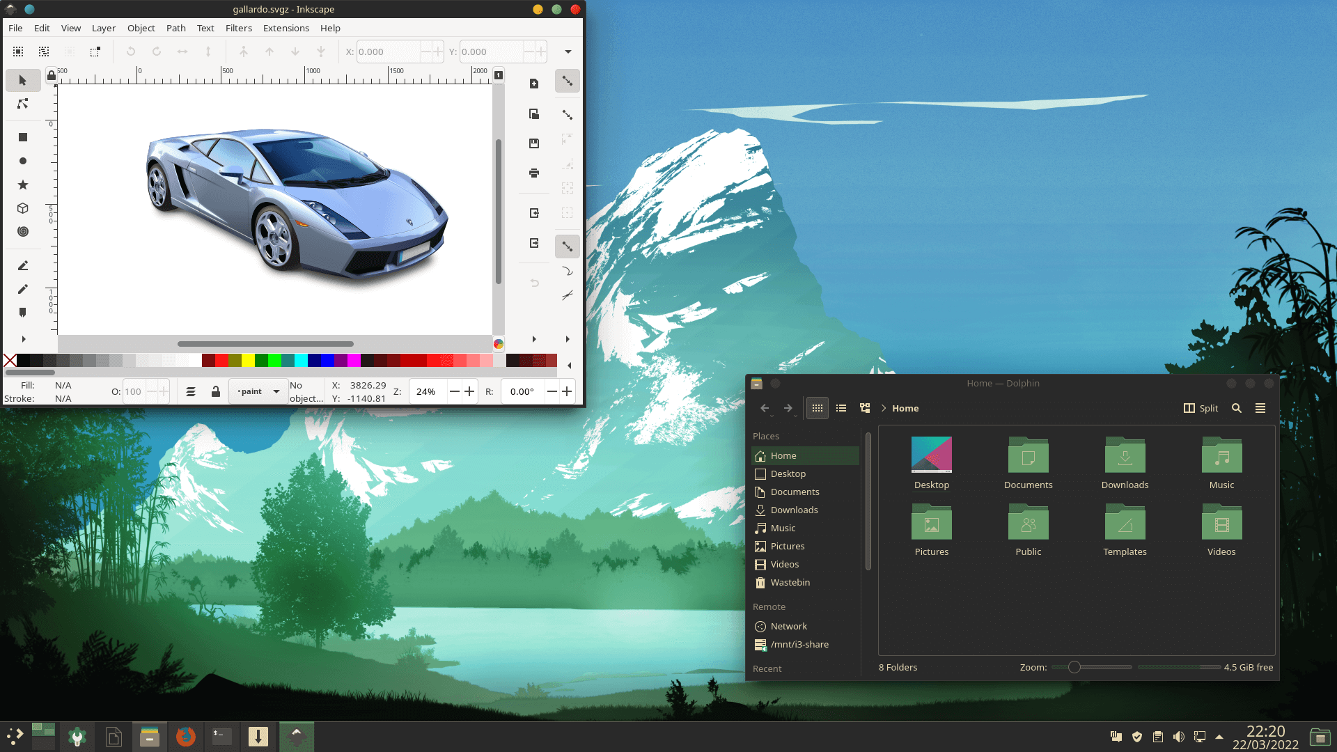The height and width of the screenshot is (752, 1337).
Task: Switch Dolphin to icons view mode
Action: pos(818,408)
